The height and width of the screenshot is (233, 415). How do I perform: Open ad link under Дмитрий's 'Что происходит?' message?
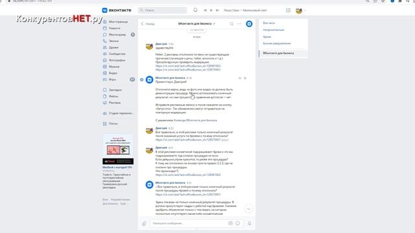(188, 175)
